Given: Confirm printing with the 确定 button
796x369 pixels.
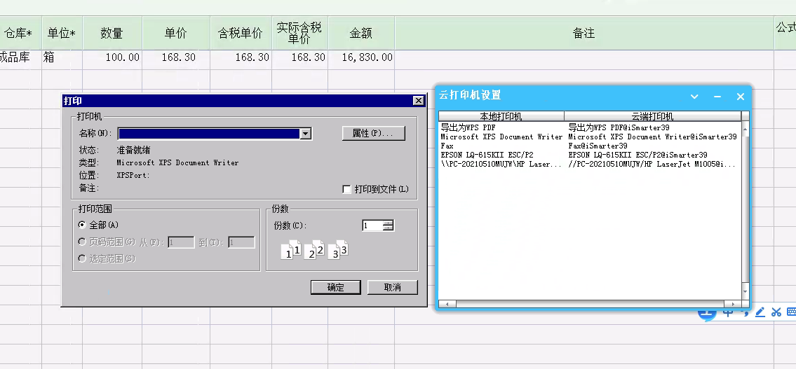Looking at the screenshot, I should [x=335, y=287].
